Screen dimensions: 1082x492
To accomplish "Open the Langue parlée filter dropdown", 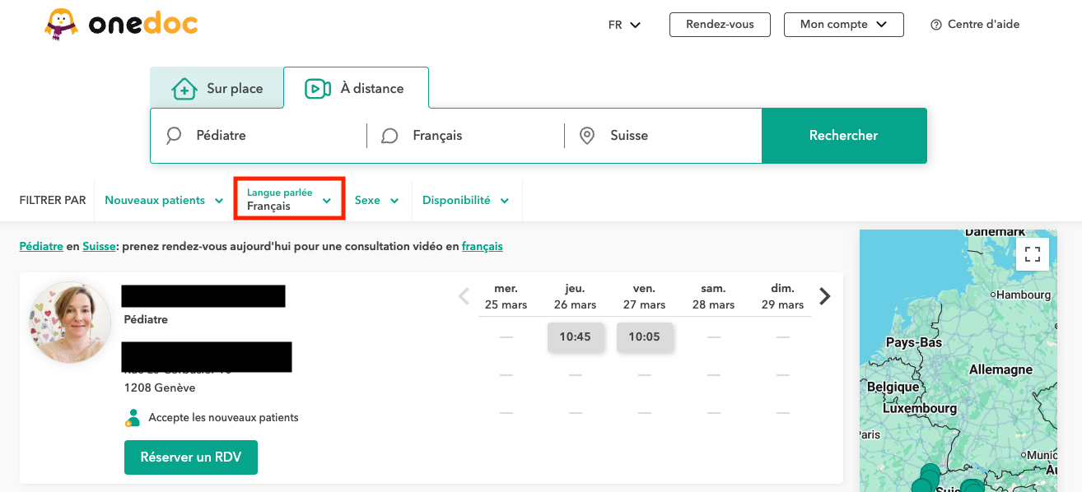I will (x=289, y=199).
